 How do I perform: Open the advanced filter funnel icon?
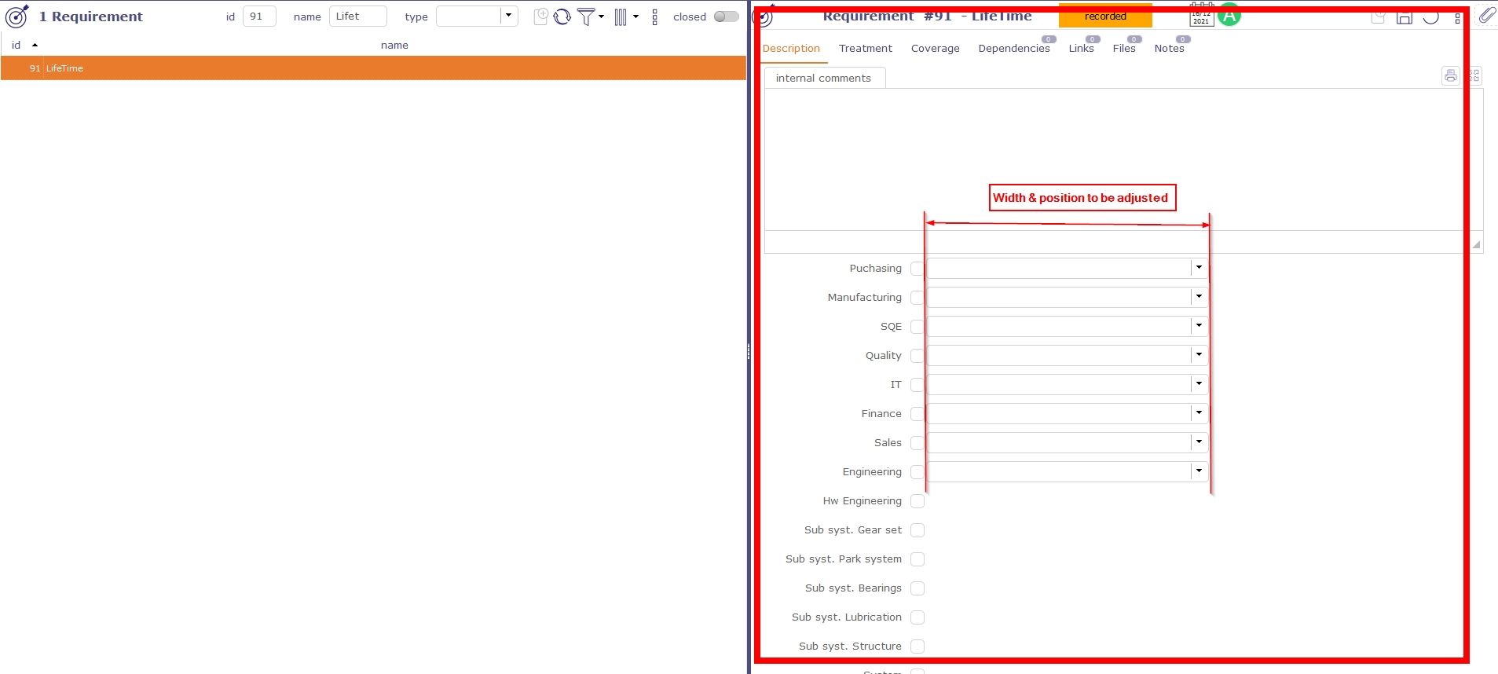point(586,16)
